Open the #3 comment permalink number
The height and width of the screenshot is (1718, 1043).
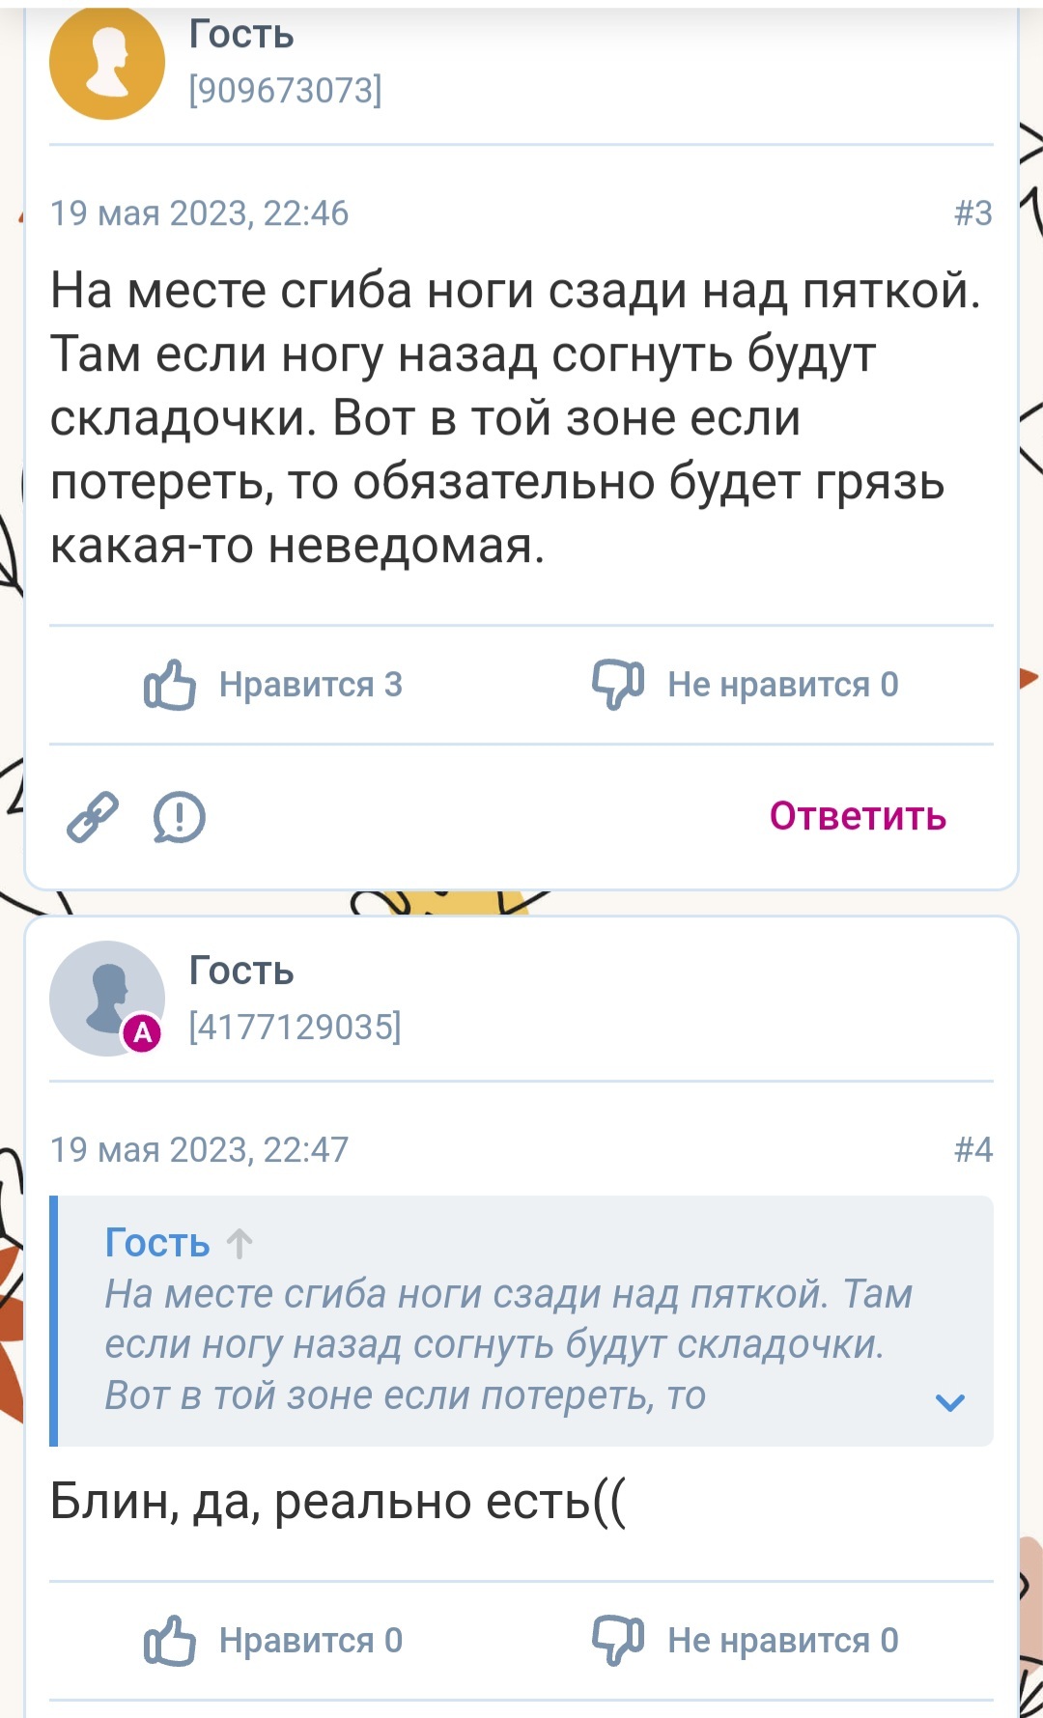point(973,212)
